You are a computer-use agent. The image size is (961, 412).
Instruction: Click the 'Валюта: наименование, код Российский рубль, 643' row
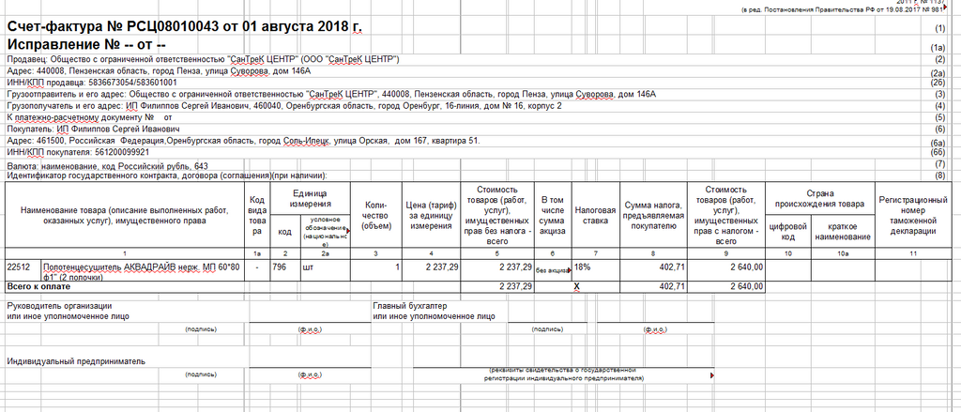pos(107,166)
